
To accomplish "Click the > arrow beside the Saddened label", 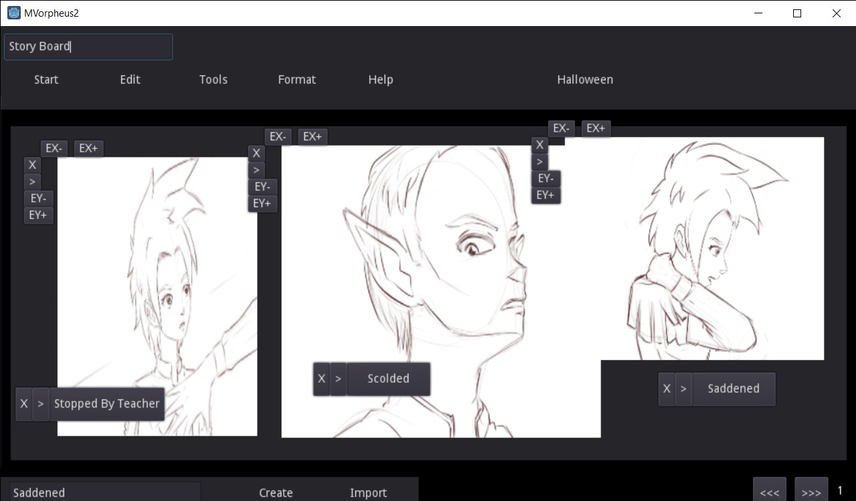I will pyautogui.click(x=684, y=389).
